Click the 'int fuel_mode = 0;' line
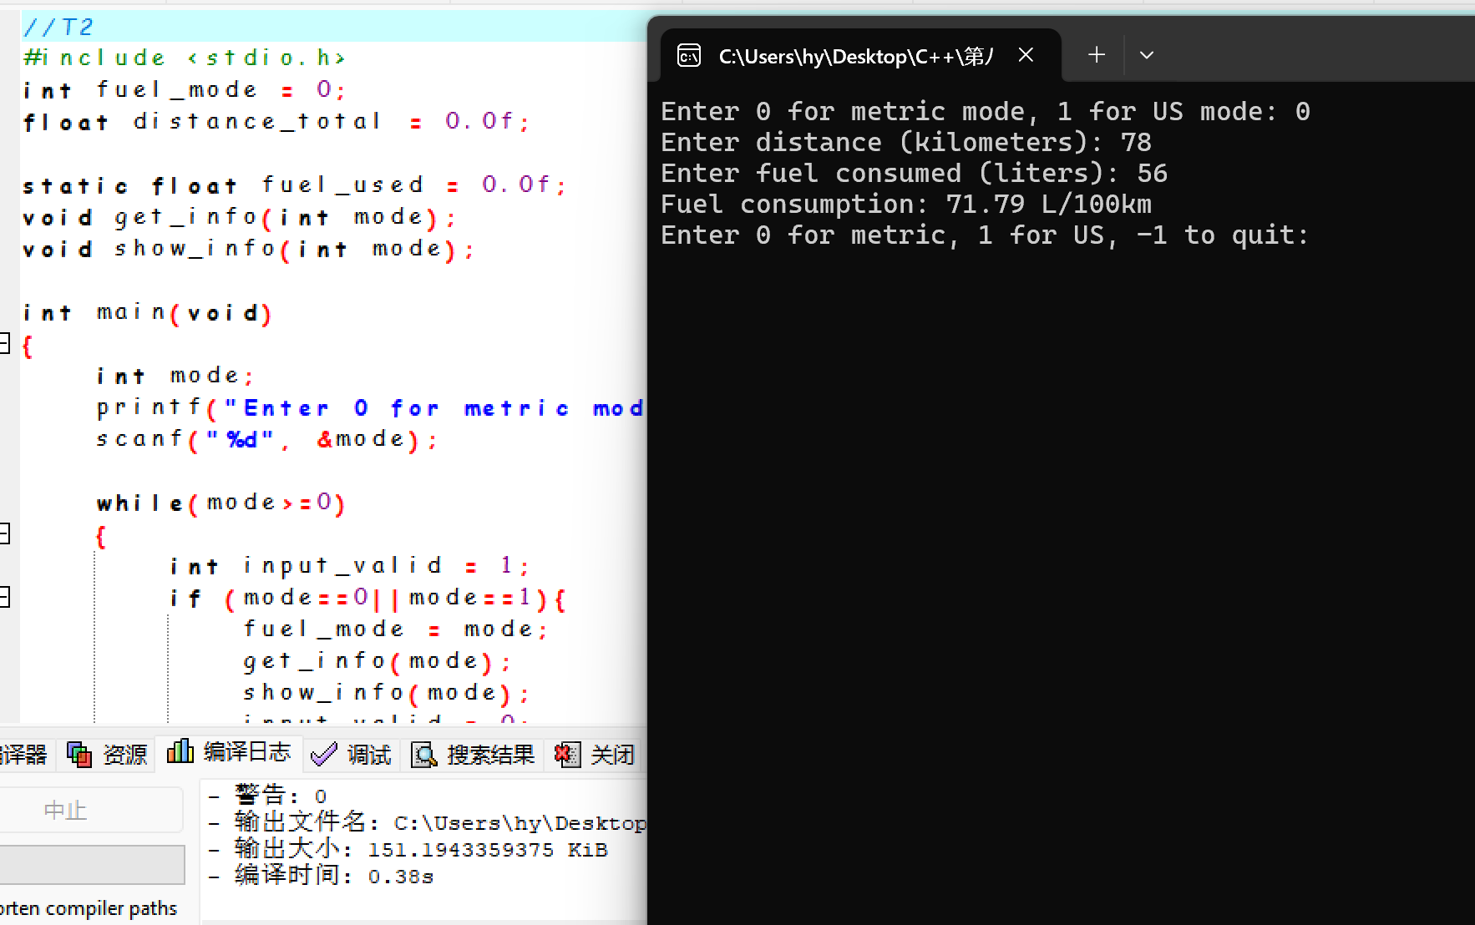 (184, 89)
